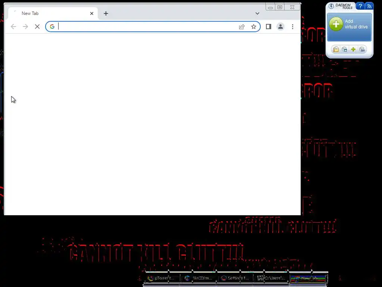The width and height of the screenshot is (382, 287).
Task: Open Daemon Tools help question tab
Action: coord(360,6)
